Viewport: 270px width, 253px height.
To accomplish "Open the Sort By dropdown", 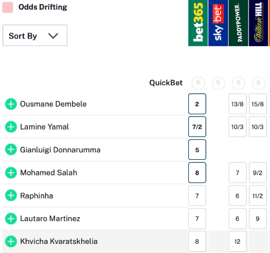I will point(35,35).
